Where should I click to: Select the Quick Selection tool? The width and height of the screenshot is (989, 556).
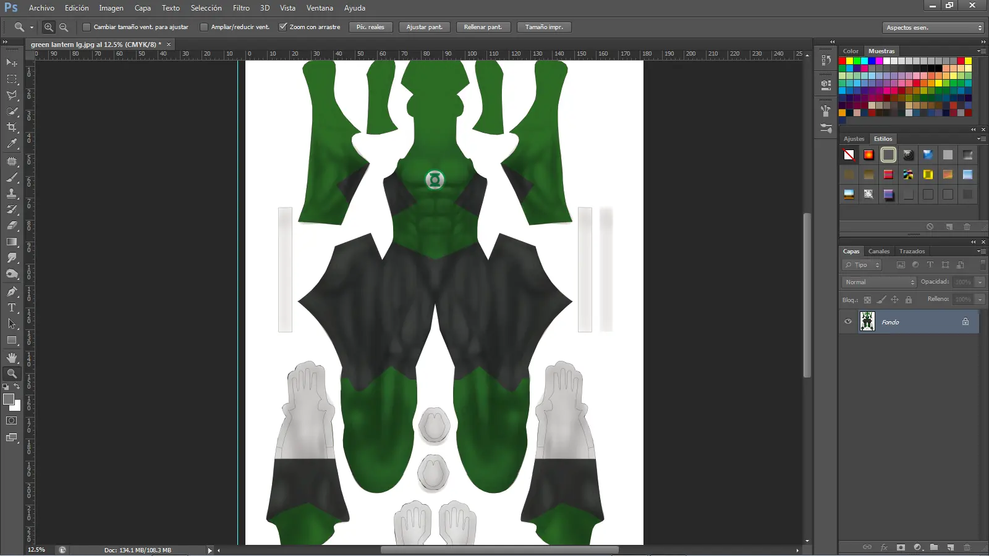point(12,111)
